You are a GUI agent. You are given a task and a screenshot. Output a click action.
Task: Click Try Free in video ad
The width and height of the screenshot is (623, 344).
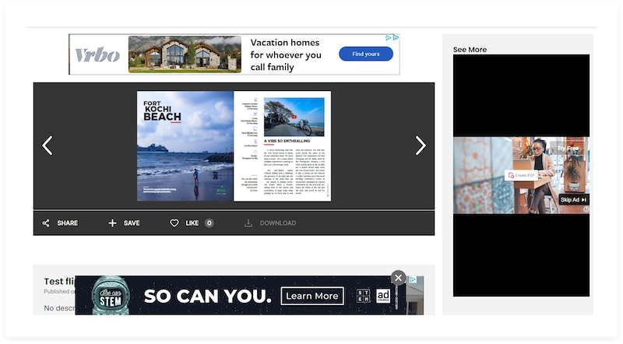click(x=568, y=148)
